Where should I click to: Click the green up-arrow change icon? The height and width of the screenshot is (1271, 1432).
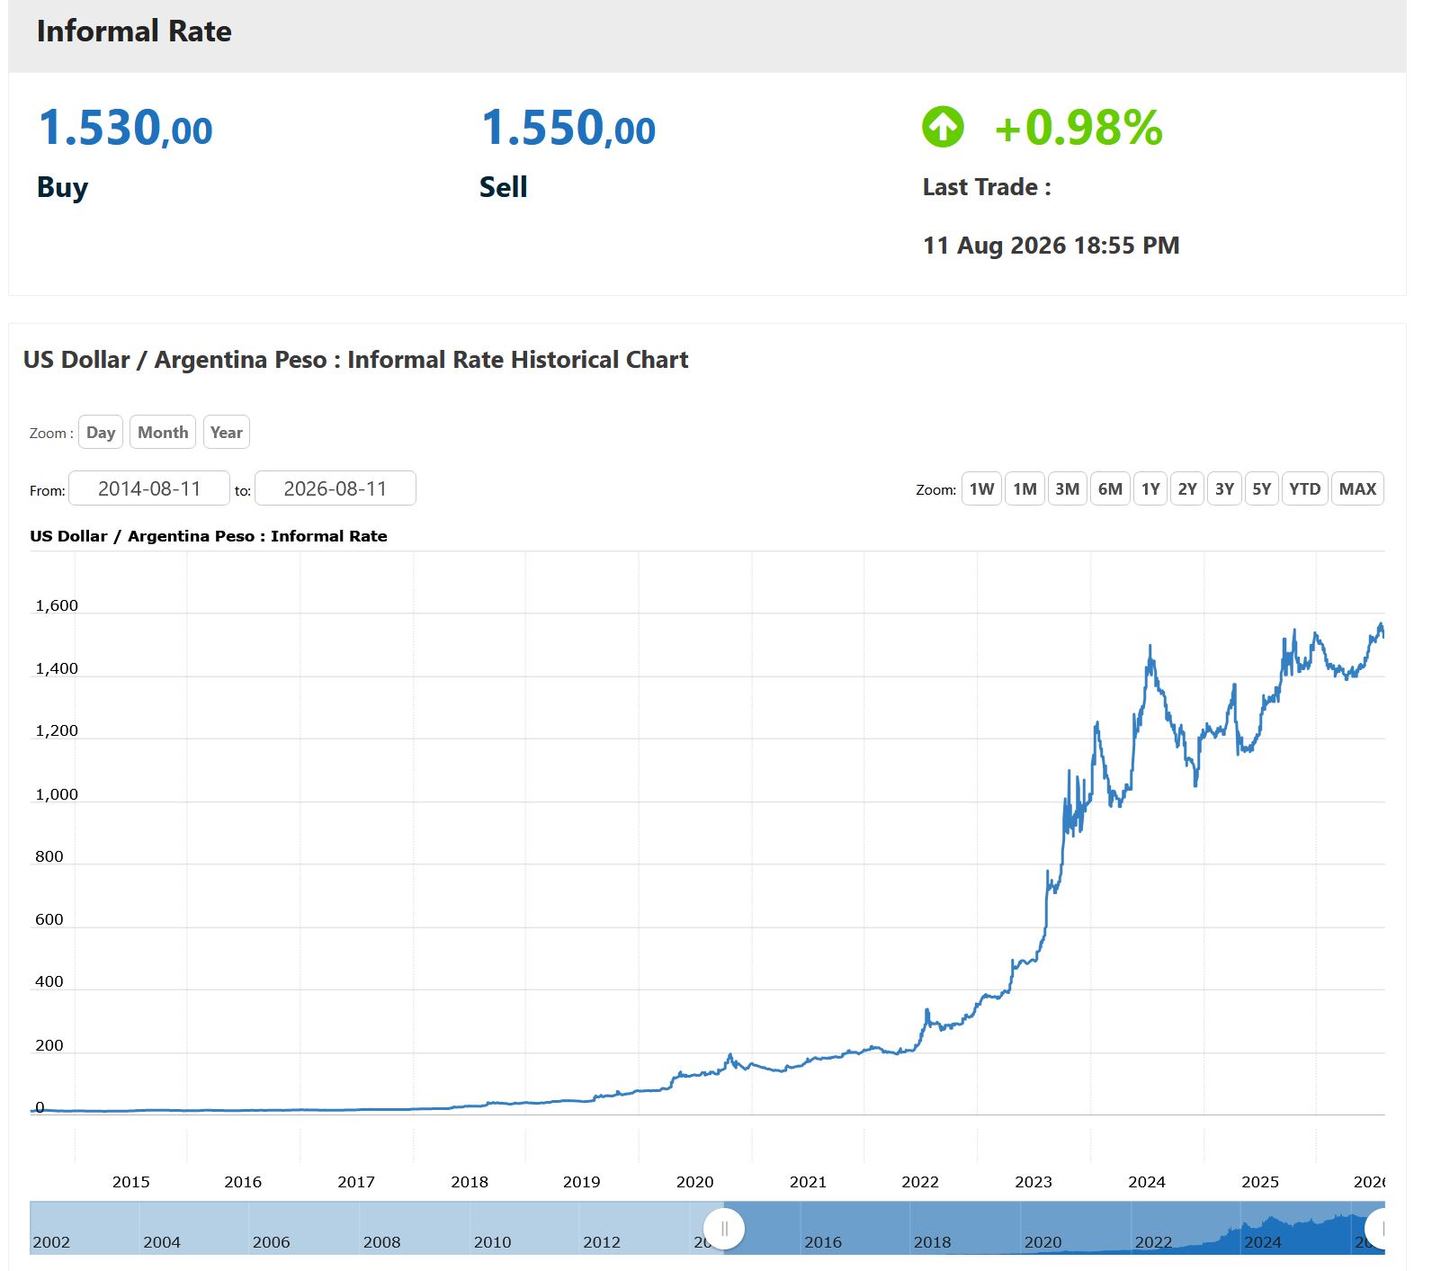(x=943, y=127)
